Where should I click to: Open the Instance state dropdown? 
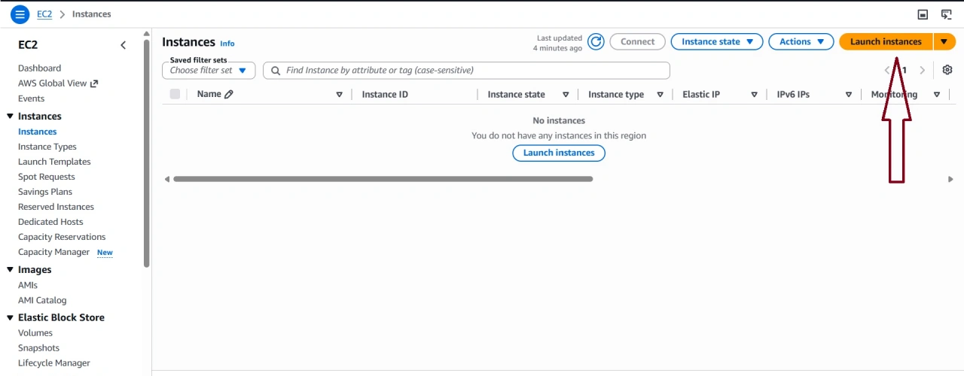point(717,42)
